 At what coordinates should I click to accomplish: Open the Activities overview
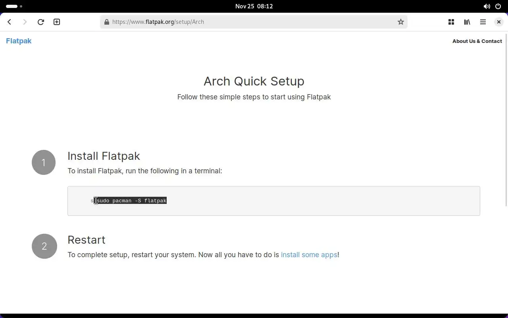(14, 6)
